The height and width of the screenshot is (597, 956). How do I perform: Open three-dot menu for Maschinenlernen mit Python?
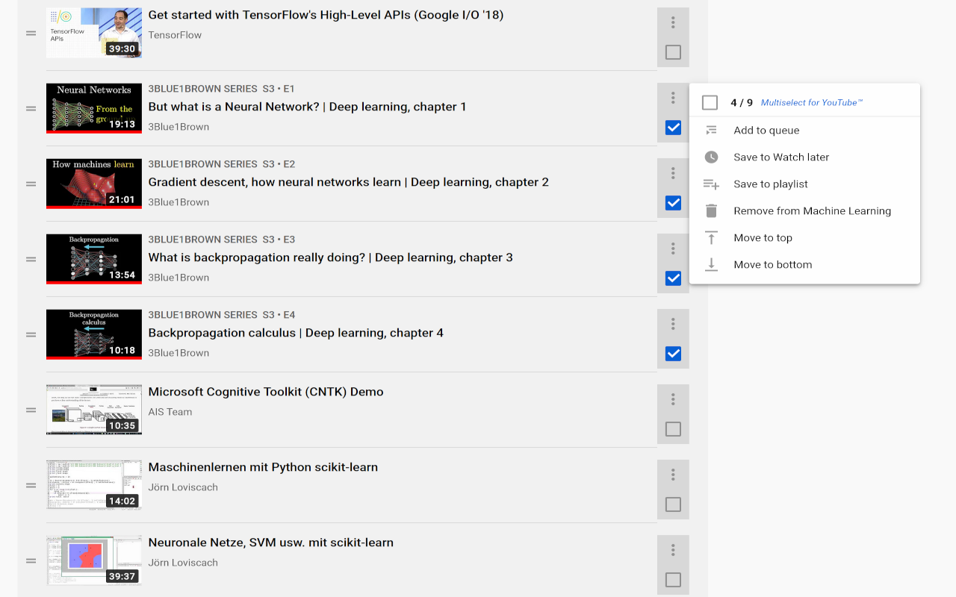[673, 475]
